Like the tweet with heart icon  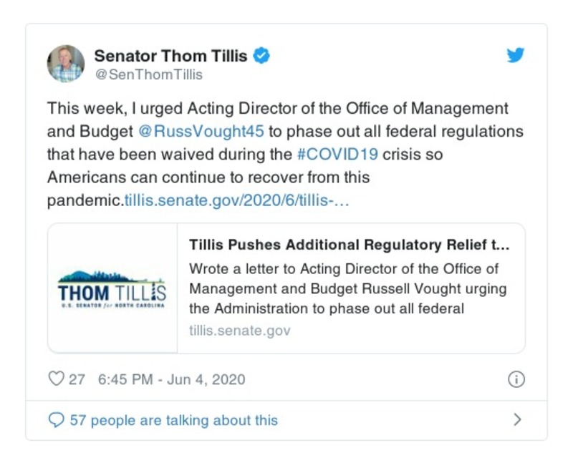coord(56,379)
